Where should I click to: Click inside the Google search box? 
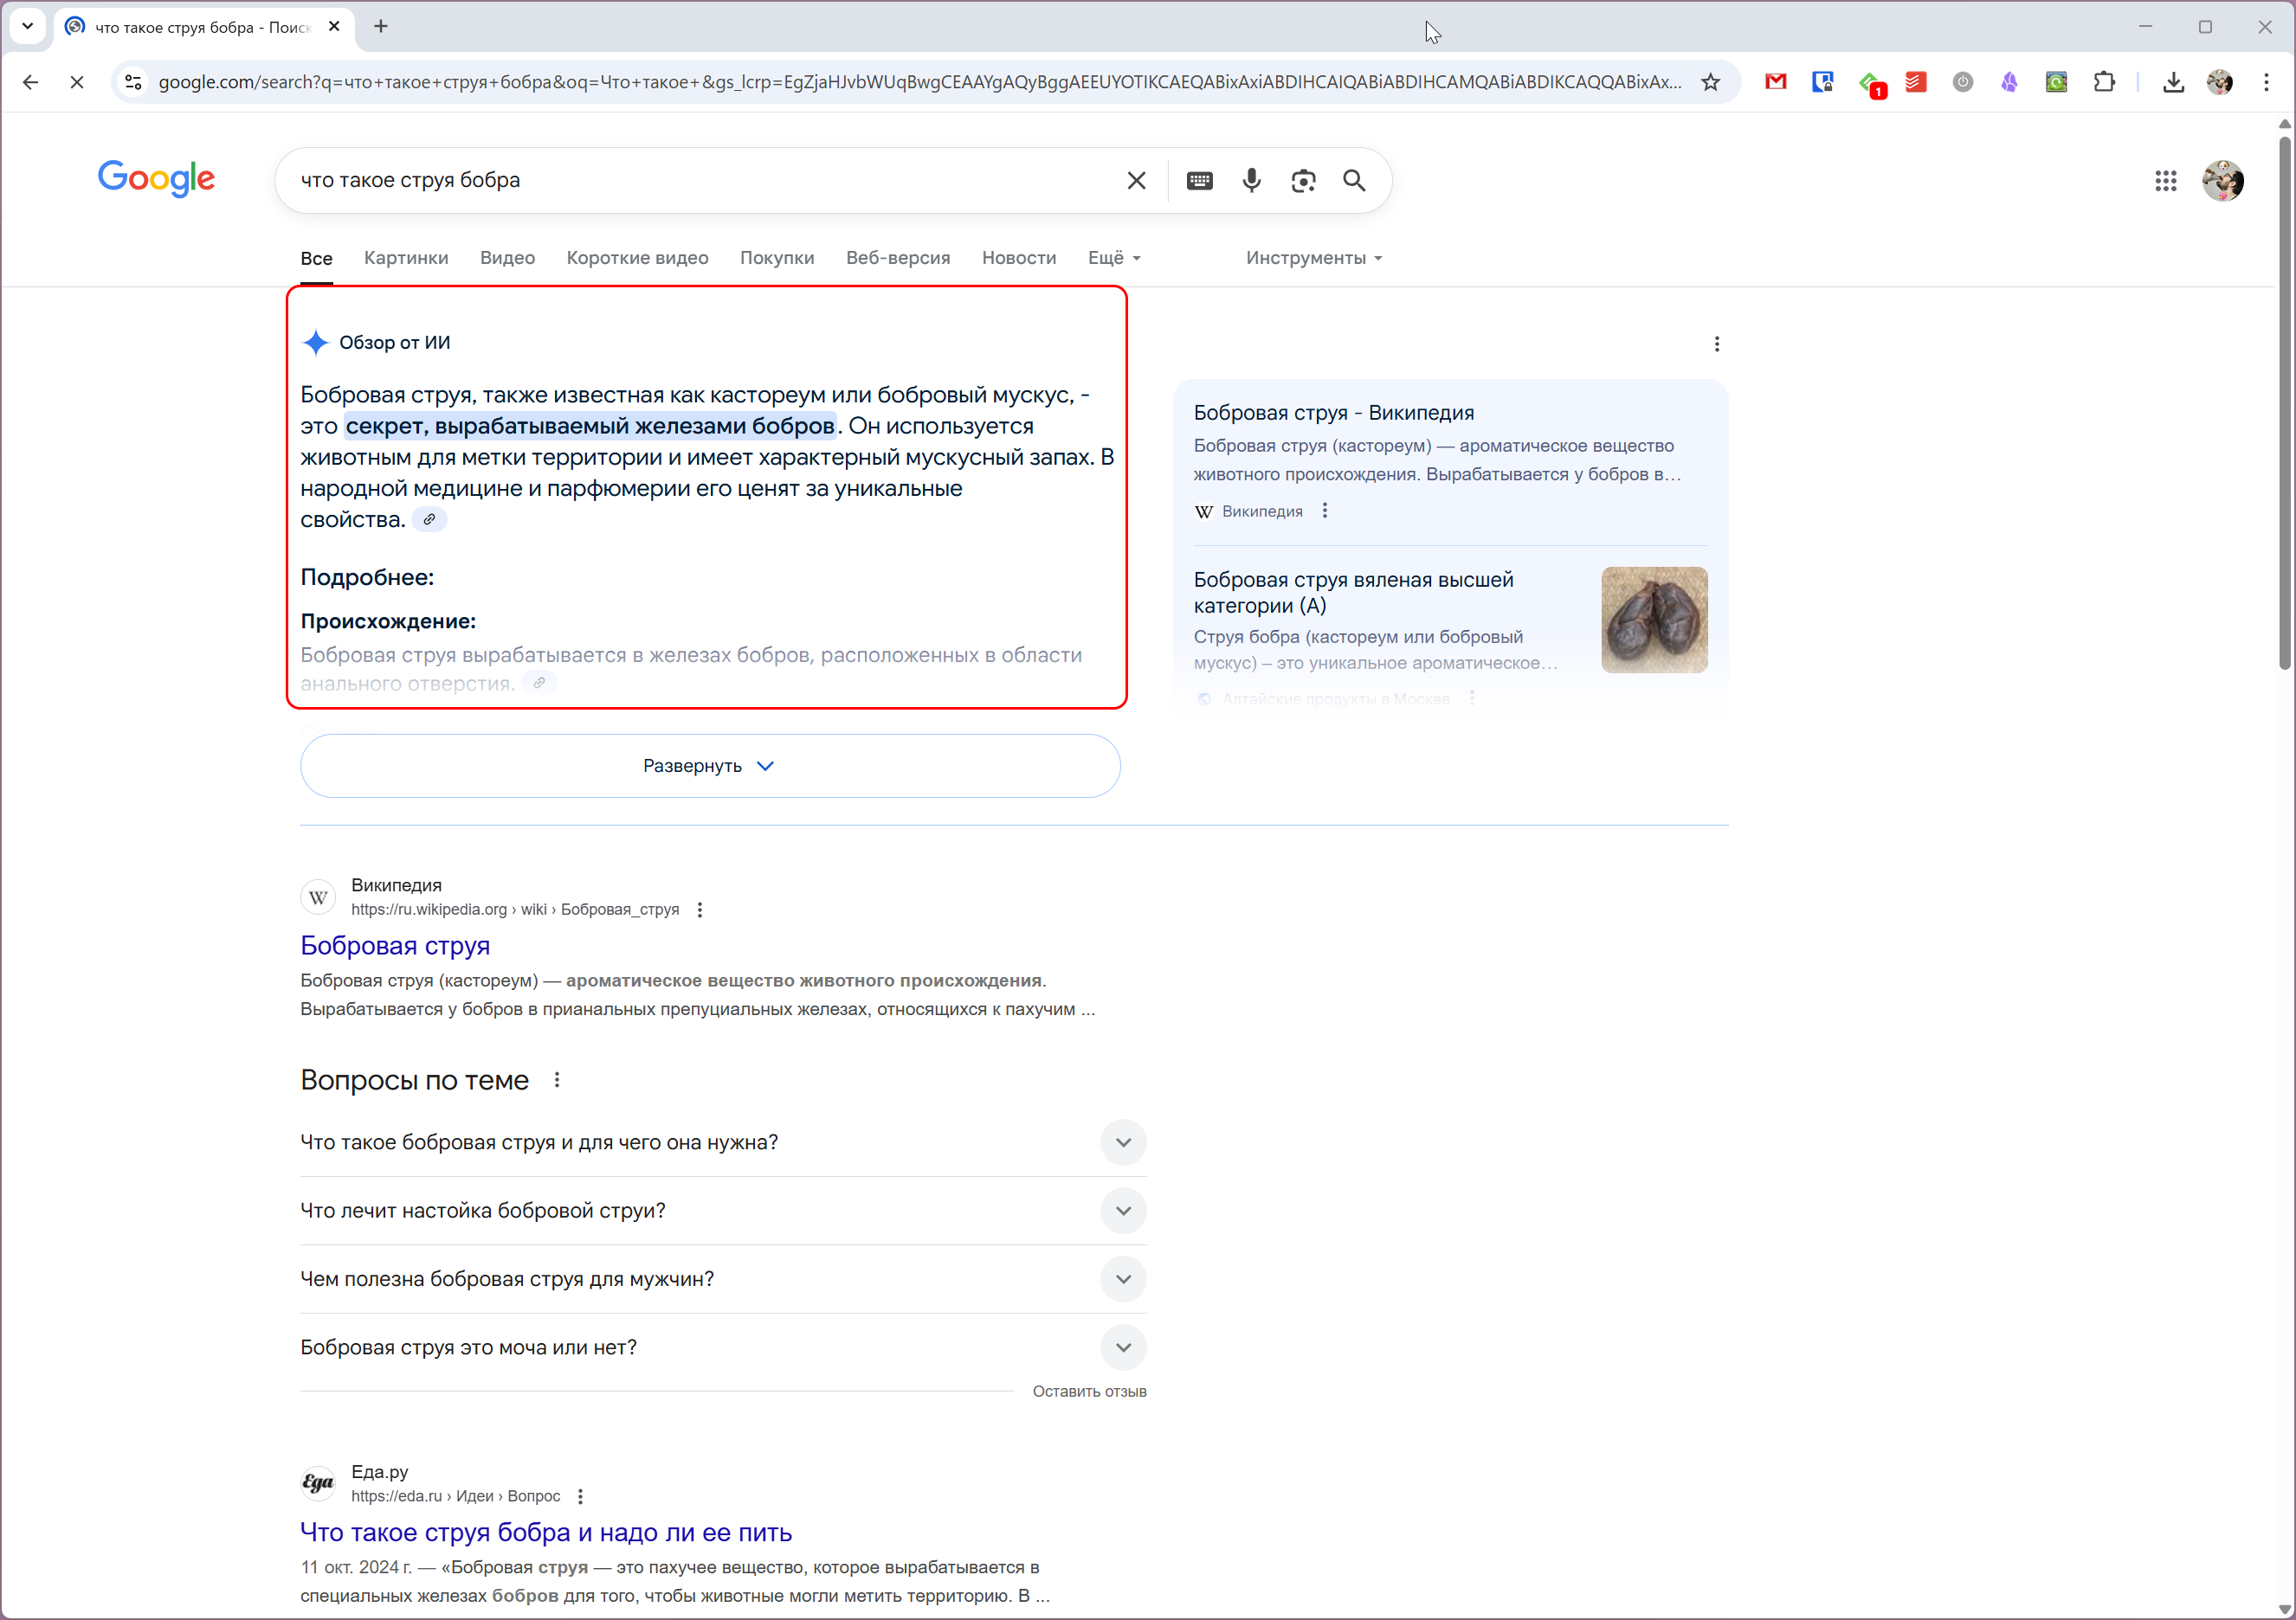tap(700, 181)
